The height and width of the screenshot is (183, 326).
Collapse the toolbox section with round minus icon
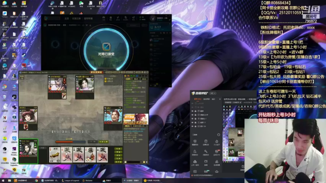pyautogui.click(x=218, y=135)
